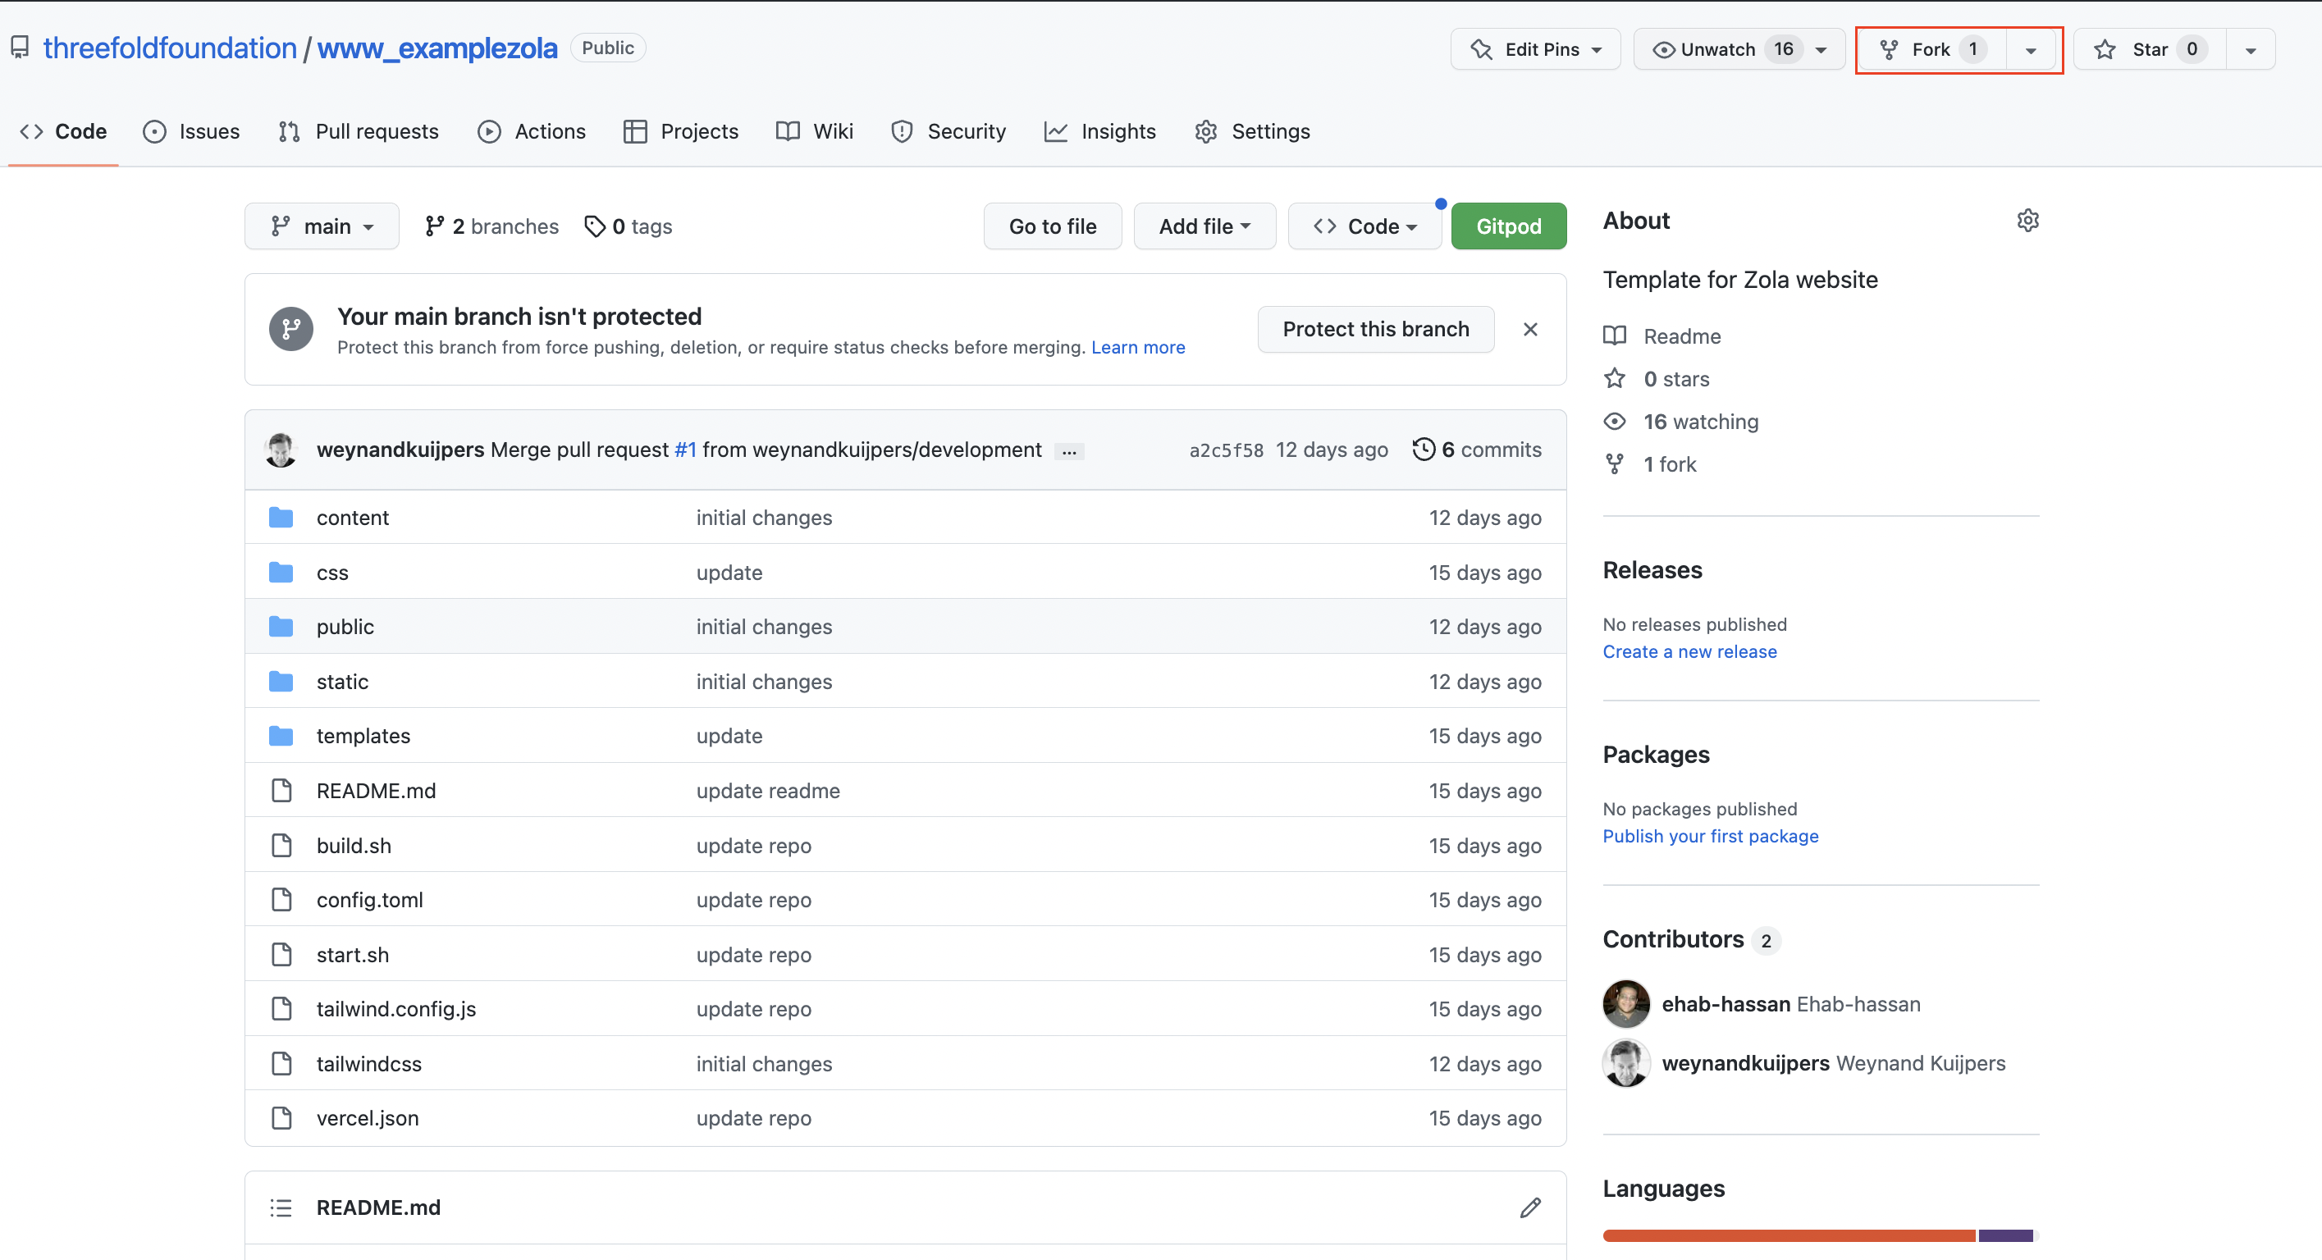Open the 0 tags link

(629, 226)
